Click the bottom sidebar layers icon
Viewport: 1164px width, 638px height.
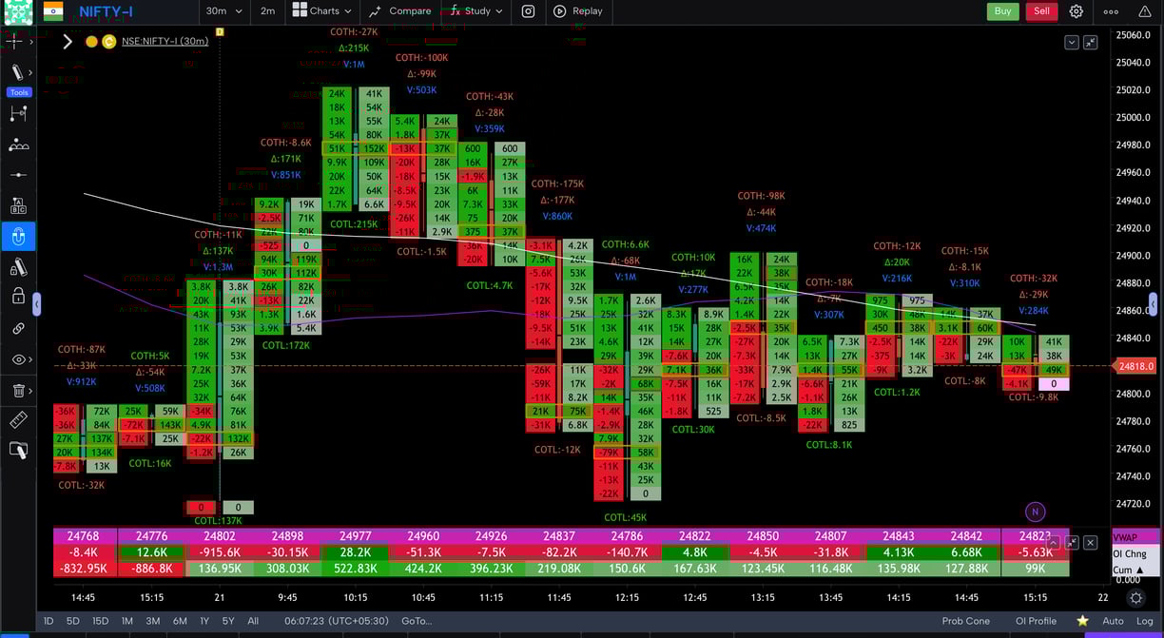pyautogui.click(x=17, y=451)
